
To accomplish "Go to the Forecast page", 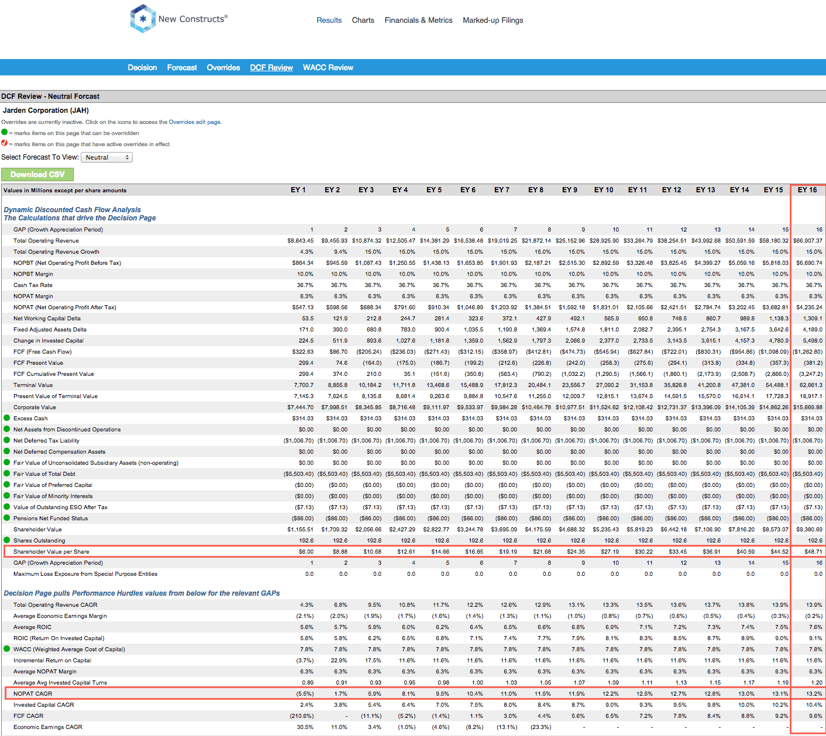I will 182,68.
